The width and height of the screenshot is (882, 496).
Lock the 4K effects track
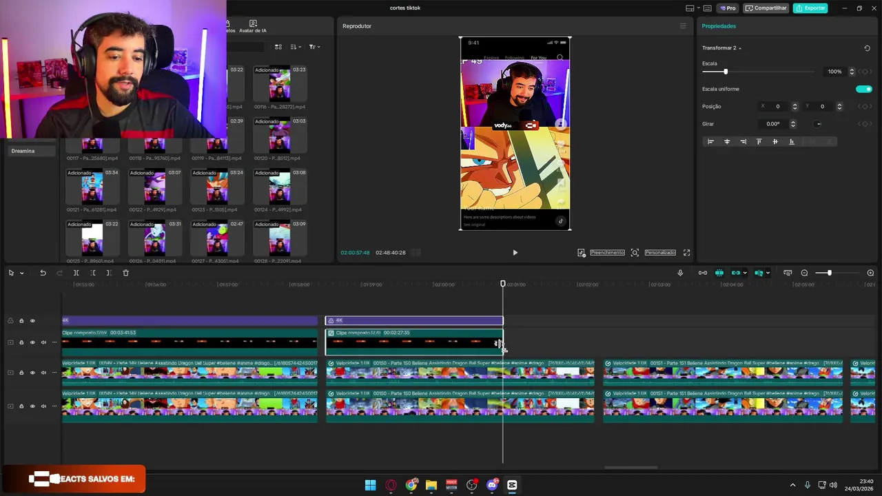[x=21, y=321]
